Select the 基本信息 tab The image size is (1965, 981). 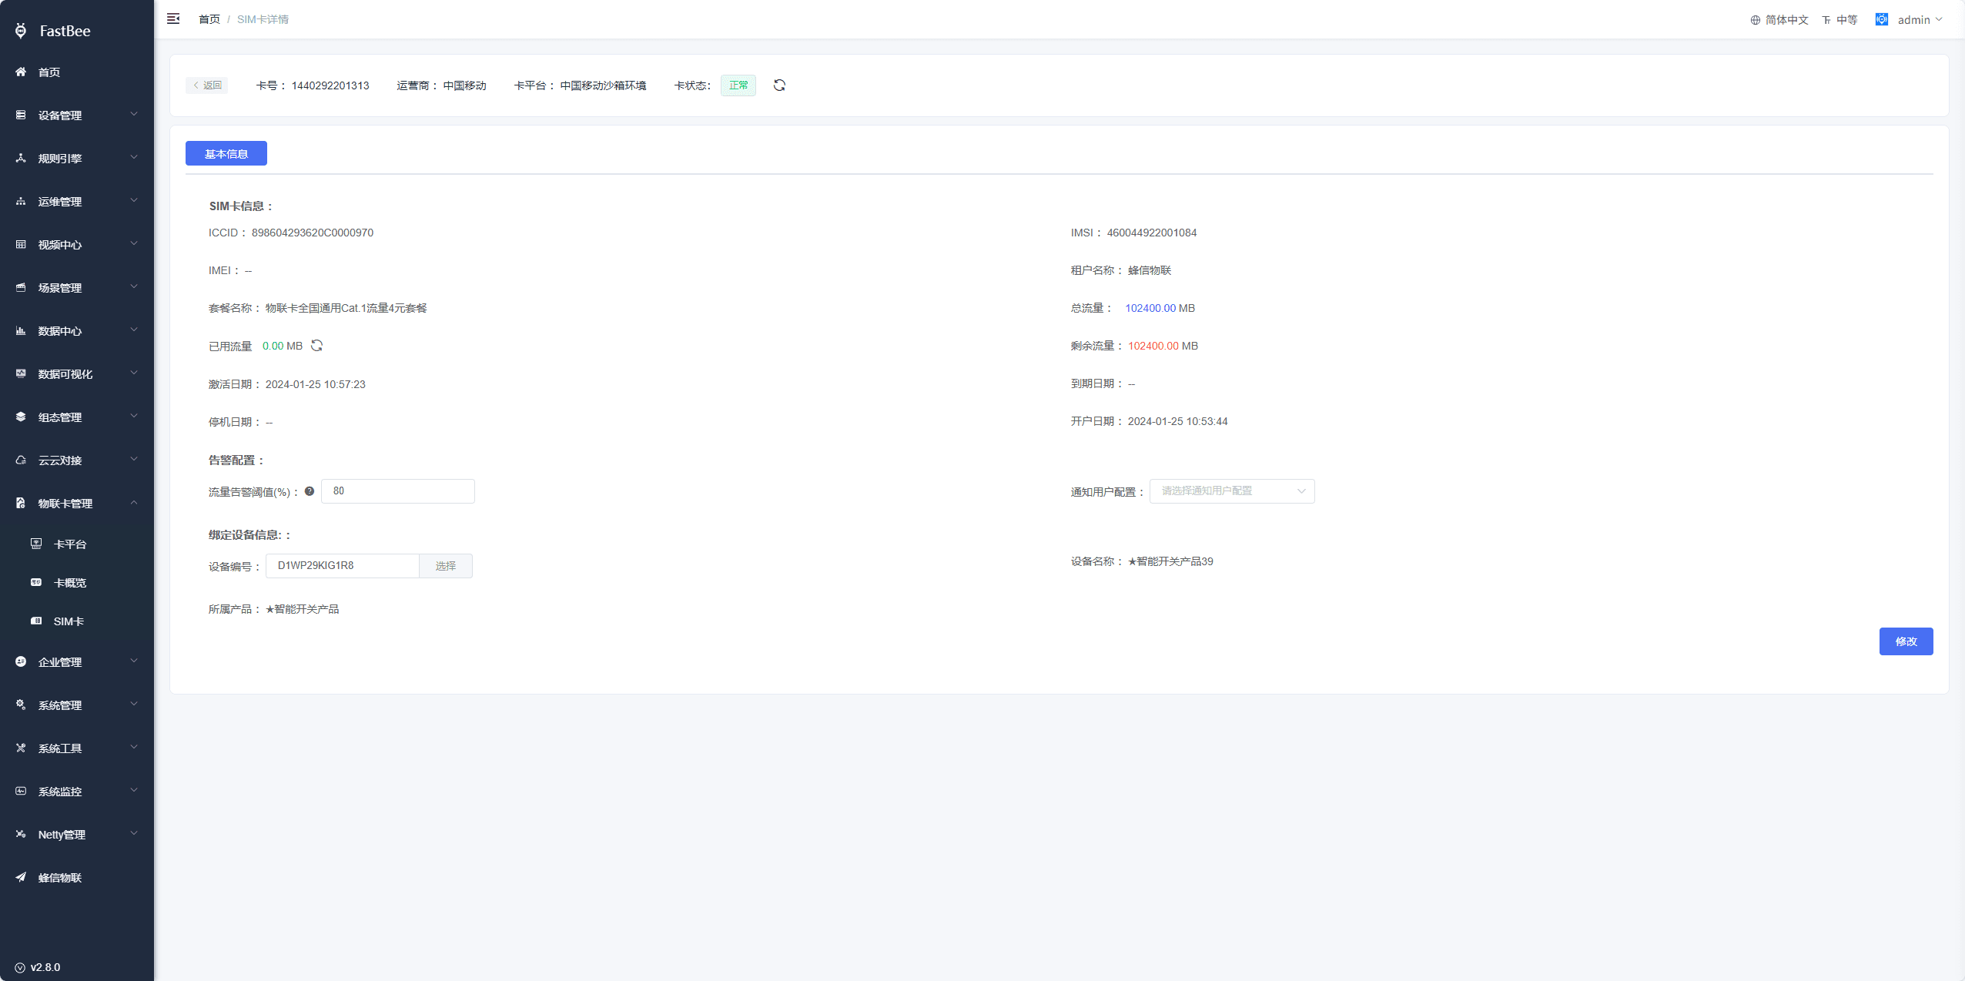(226, 153)
